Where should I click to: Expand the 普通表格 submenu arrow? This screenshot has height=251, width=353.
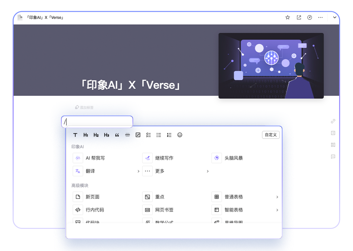(277, 197)
